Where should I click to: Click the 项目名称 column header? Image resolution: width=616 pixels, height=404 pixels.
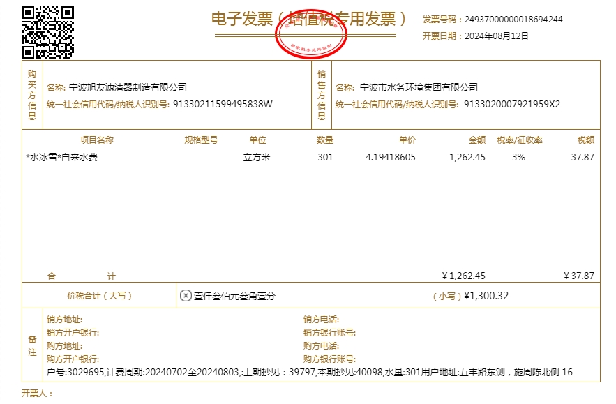pos(97,140)
